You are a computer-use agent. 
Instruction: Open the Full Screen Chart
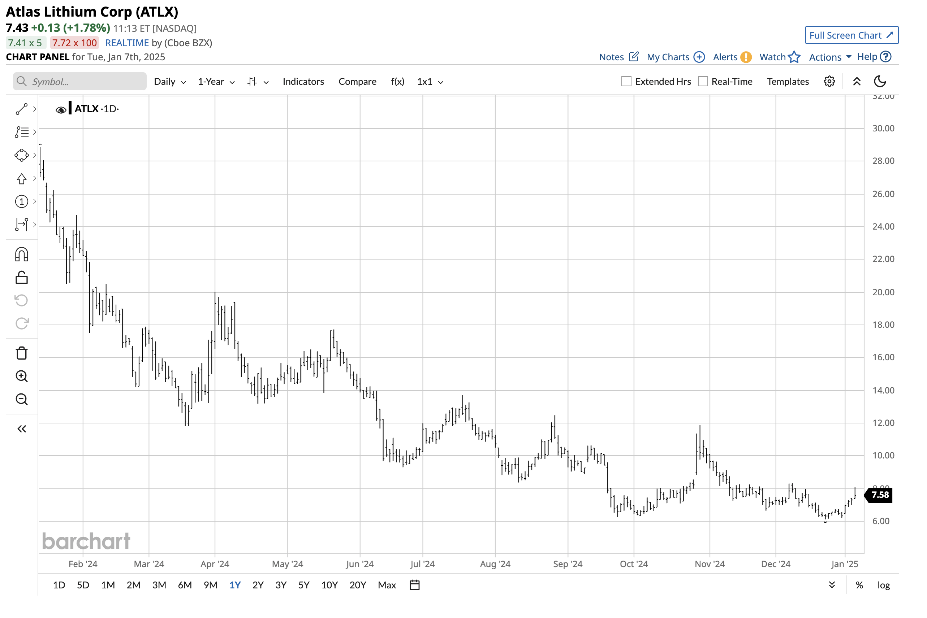pyautogui.click(x=851, y=35)
